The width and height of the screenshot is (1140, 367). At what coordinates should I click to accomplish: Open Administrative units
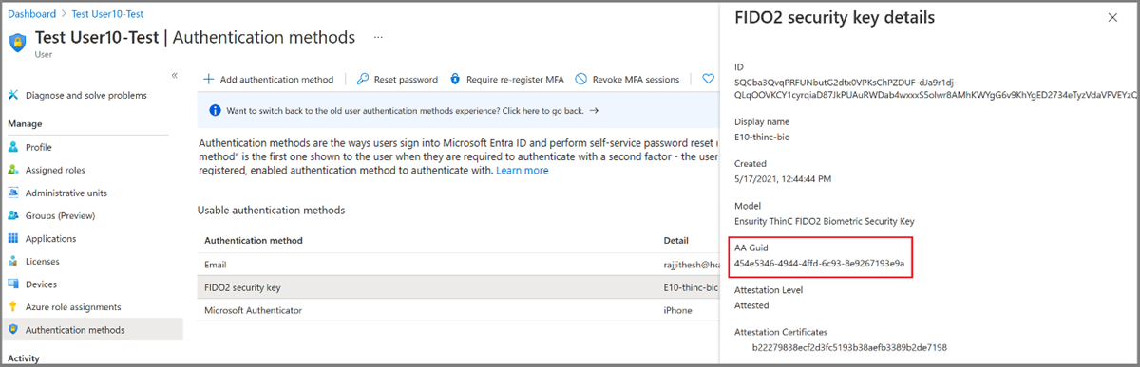pyautogui.click(x=66, y=193)
